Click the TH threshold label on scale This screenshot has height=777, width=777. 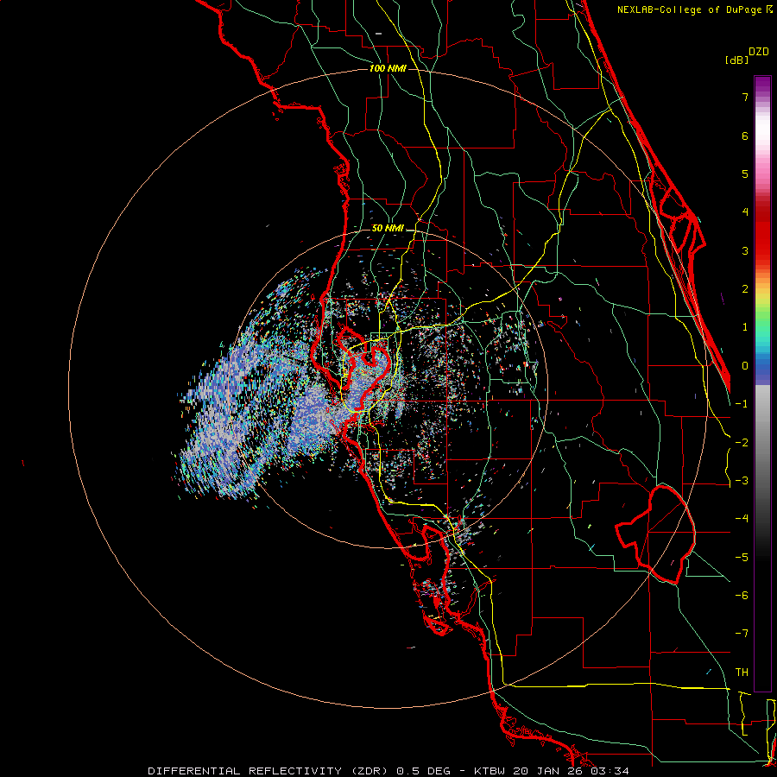(x=742, y=673)
